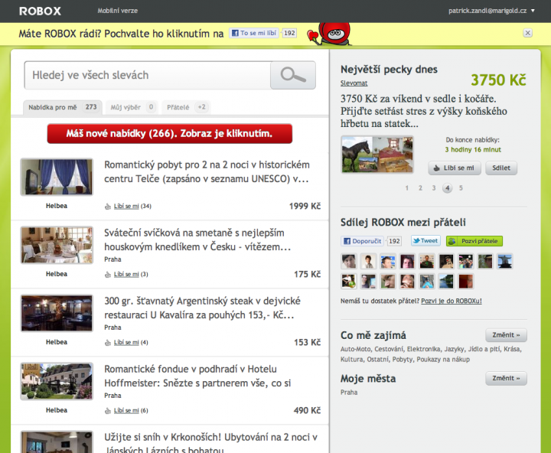Close the yellow ROBOX promo banner
Screen dimensions: 551x453
coord(527,33)
